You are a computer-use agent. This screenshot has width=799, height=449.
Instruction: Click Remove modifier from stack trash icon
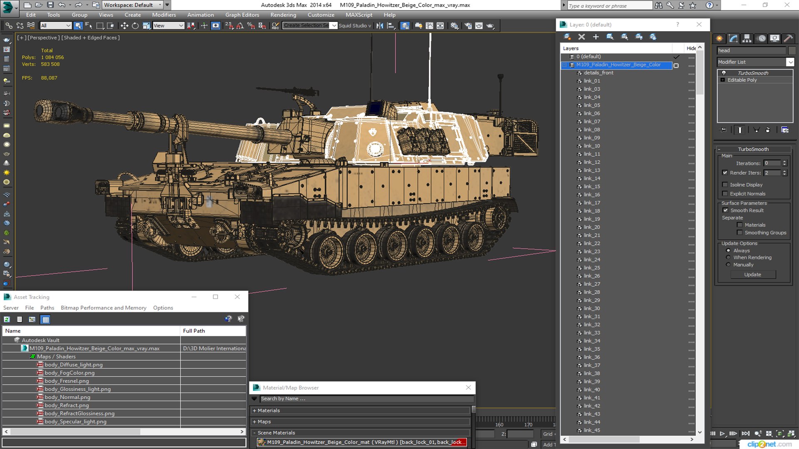click(x=768, y=130)
